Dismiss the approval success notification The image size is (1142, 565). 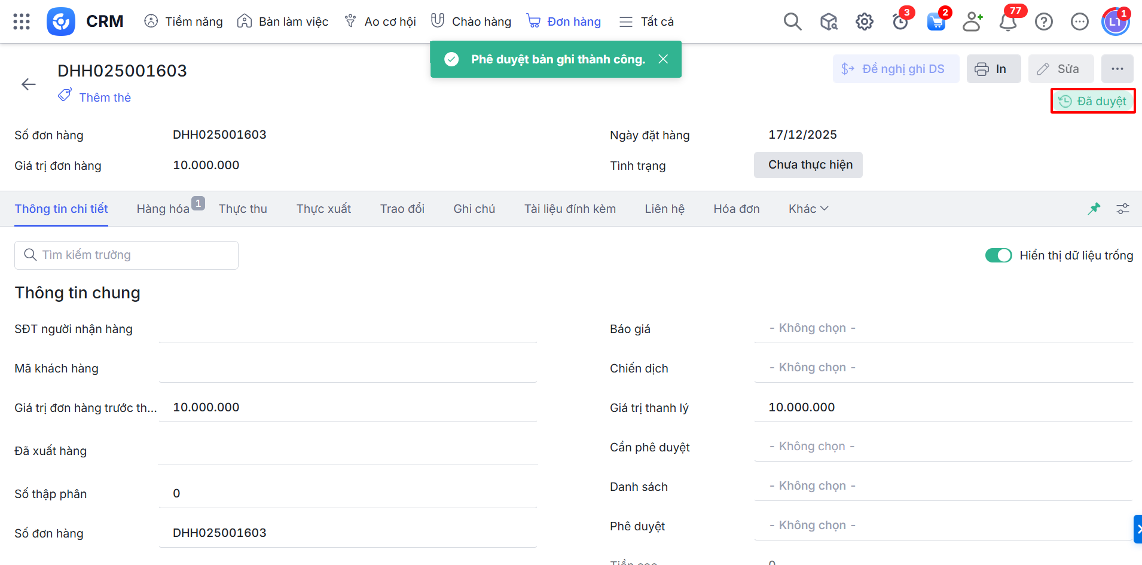pyautogui.click(x=663, y=59)
